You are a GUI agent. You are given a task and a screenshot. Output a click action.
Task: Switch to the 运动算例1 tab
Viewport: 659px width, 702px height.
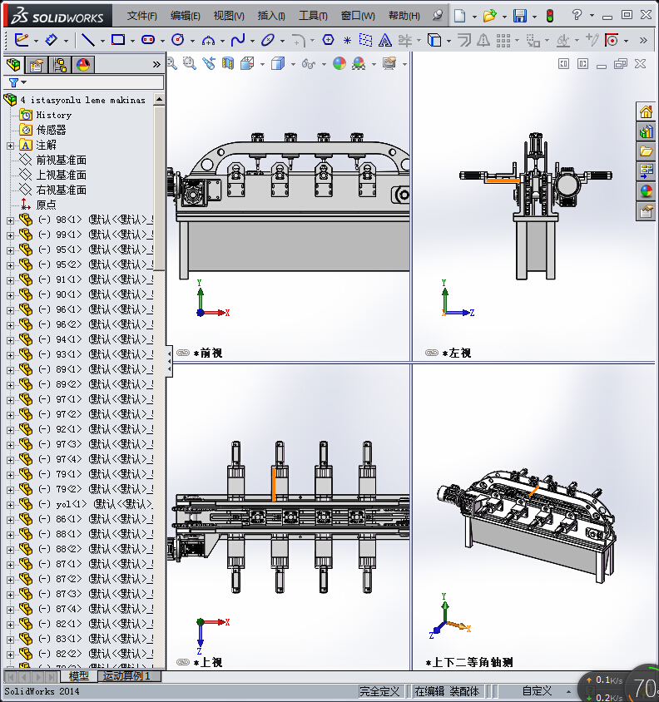tap(126, 675)
